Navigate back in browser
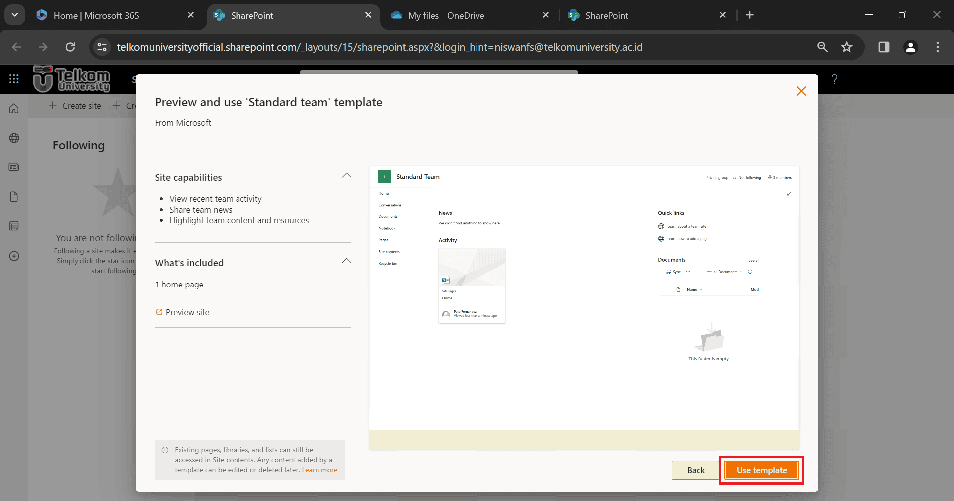The height and width of the screenshot is (501, 954). pyautogui.click(x=16, y=47)
